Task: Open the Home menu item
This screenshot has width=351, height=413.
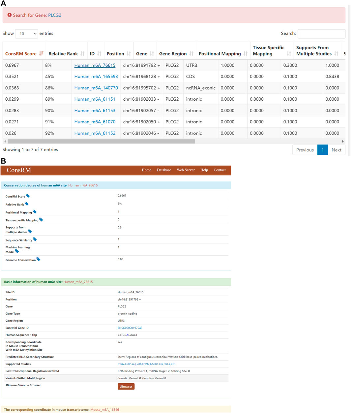Action: [146, 170]
